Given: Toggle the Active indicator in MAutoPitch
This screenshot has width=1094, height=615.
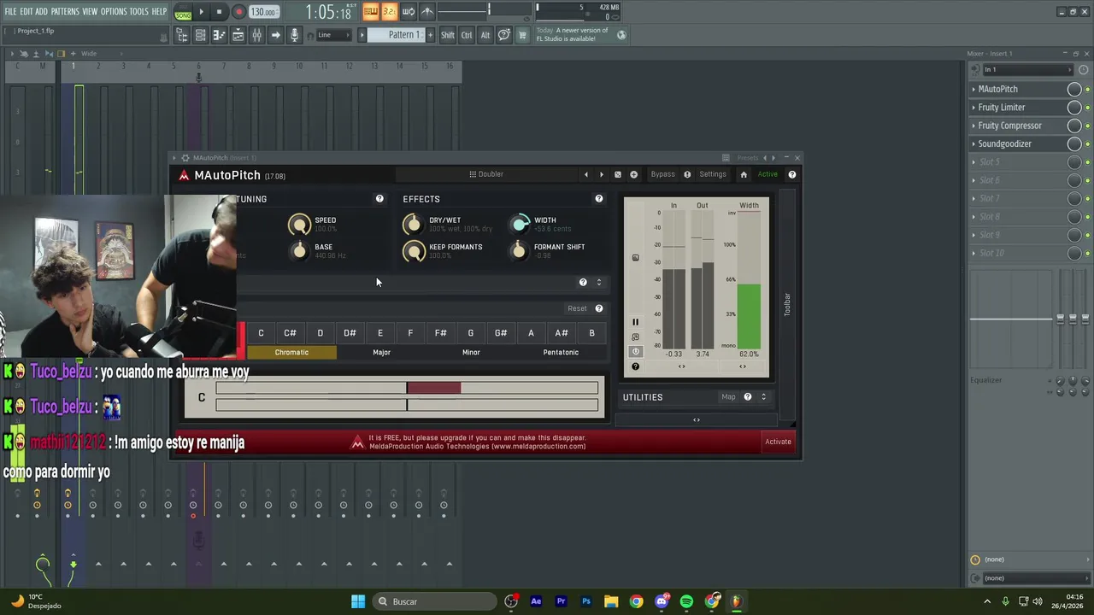Looking at the screenshot, I should click(768, 174).
